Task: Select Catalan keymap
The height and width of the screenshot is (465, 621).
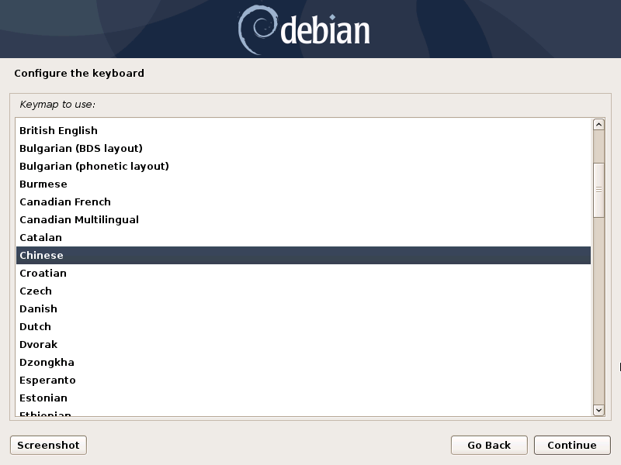Action: 304,237
